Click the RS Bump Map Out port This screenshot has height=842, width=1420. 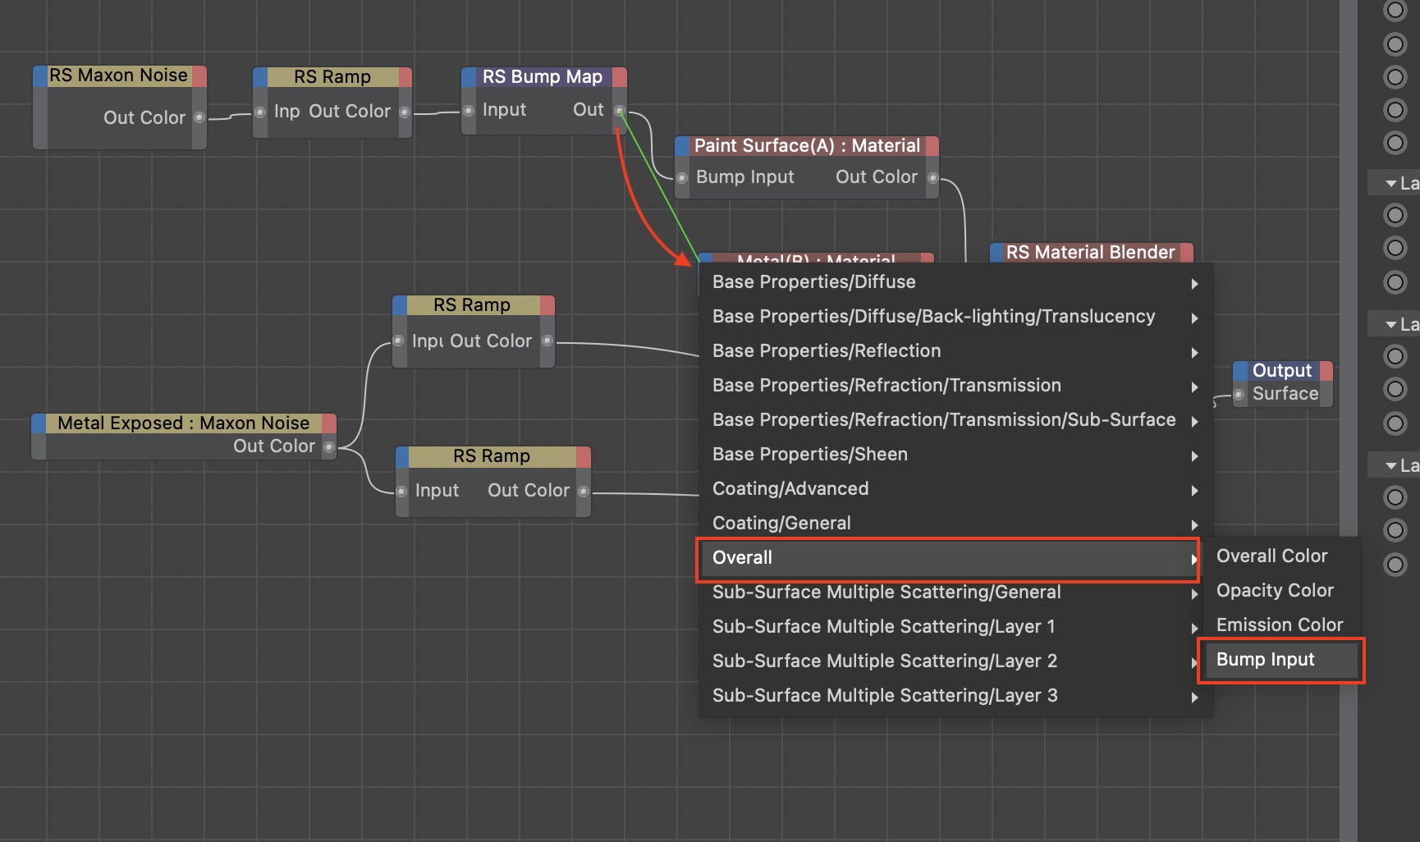[620, 110]
